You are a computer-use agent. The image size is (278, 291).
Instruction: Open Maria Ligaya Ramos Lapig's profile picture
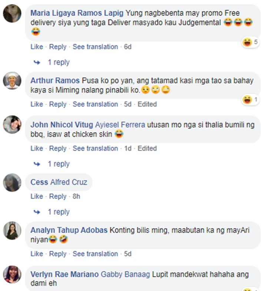click(12, 13)
